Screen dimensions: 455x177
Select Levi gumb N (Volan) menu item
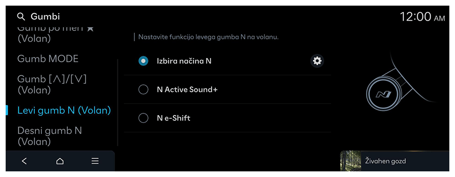click(64, 111)
